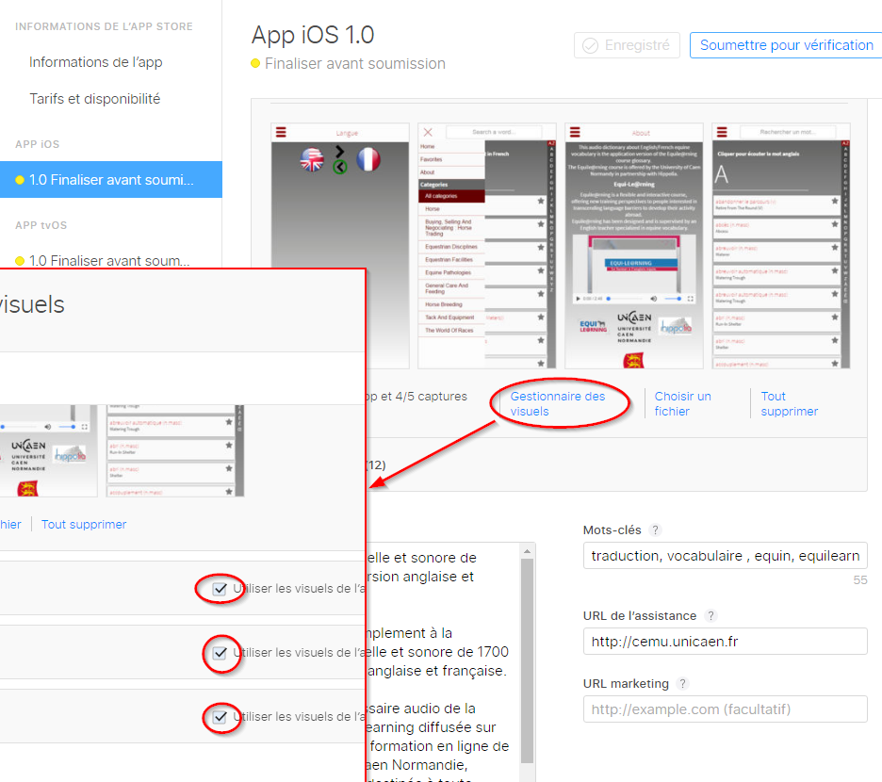The image size is (882, 782).
Task: Uncheck the first 'Utiliser les visuels' checkbox
Action: pyautogui.click(x=220, y=589)
